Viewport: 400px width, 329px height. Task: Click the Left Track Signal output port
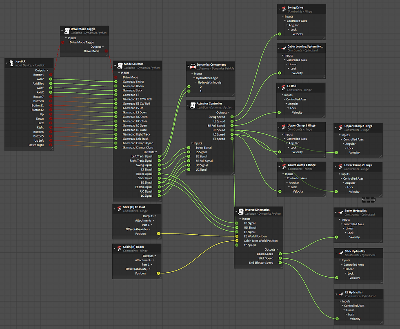(x=159, y=156)
